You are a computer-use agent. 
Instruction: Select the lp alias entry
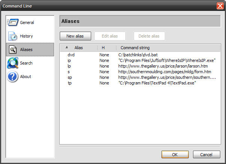69,66
